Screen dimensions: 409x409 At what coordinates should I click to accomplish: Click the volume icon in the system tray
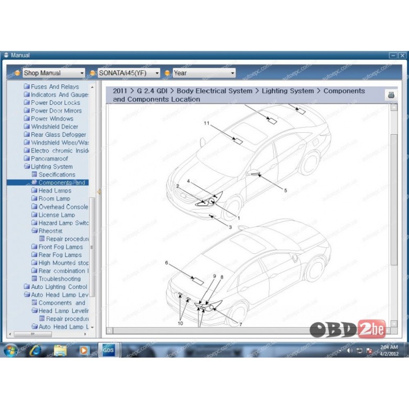pos(350,351)
